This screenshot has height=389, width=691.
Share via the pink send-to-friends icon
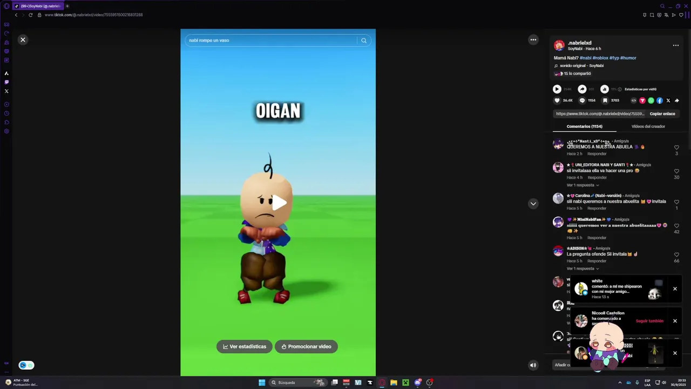(642, 100)
